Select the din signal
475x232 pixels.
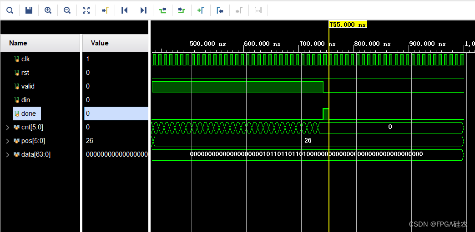point(25,100)
